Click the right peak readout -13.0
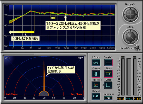Viewport: 143px width, 104px height. 137,99
